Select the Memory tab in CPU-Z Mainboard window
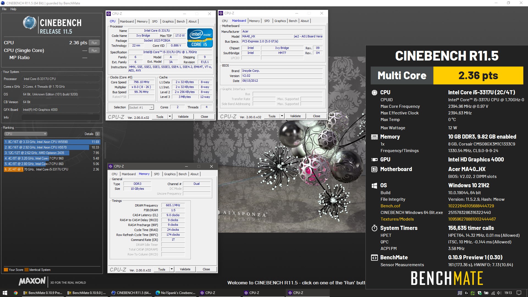Viewport: 528px width, 297px height. (x=254, y=21)
